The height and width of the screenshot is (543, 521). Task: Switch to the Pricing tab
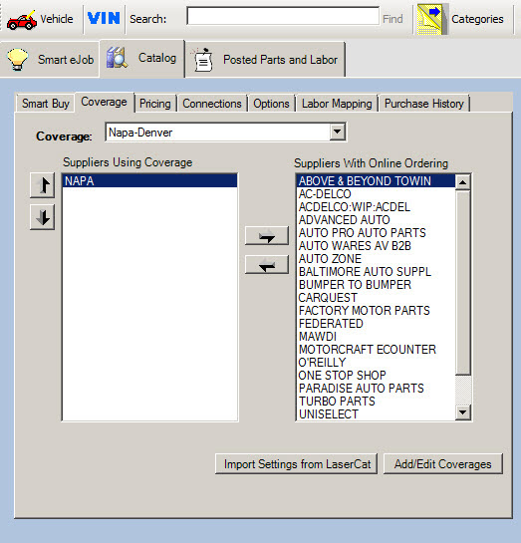pyautogui.click(x=155, y=104)
